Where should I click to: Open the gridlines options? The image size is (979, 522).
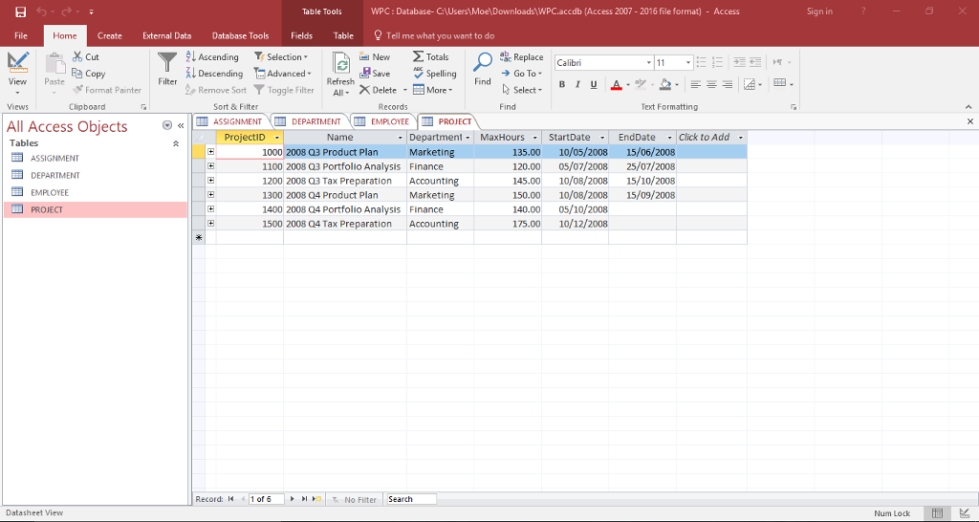tap(783, 83)
